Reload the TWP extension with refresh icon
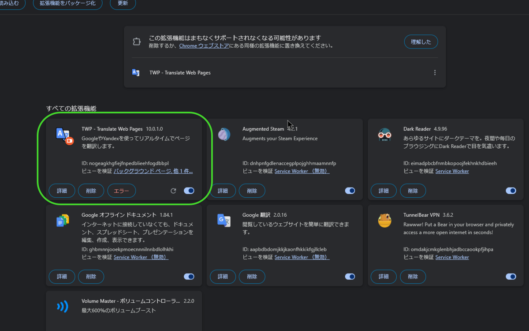529x331 pixels. [173, 191]
